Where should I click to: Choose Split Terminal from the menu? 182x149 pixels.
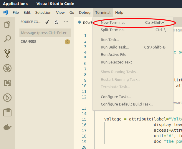click(133, 30)
